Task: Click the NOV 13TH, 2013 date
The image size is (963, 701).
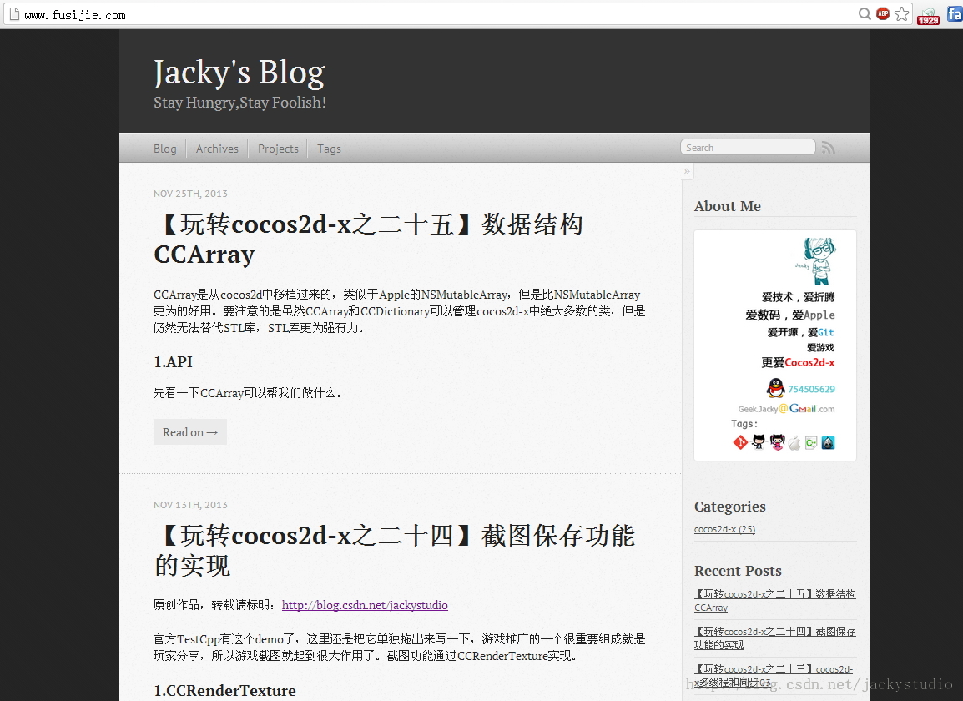Action: pos(190,505)
